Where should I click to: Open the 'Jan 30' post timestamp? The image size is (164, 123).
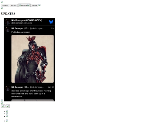[x=51, y=87]
